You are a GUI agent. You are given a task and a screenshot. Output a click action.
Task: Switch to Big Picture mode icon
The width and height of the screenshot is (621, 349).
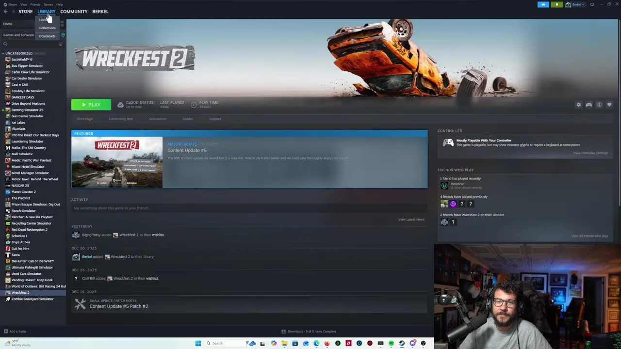[592, 4]
